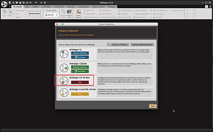
Task: Close Product Selection with red dot
Action: [57, 24]
